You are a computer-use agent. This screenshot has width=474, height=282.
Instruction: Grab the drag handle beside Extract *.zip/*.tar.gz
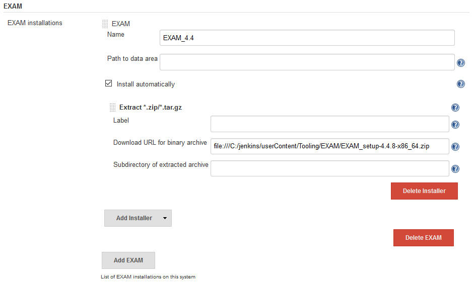coord(112,108)
